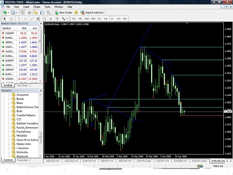Switch chart to M30 timeframe
The width and height of the screenshot is (233, 175).
tap(93, 19)
